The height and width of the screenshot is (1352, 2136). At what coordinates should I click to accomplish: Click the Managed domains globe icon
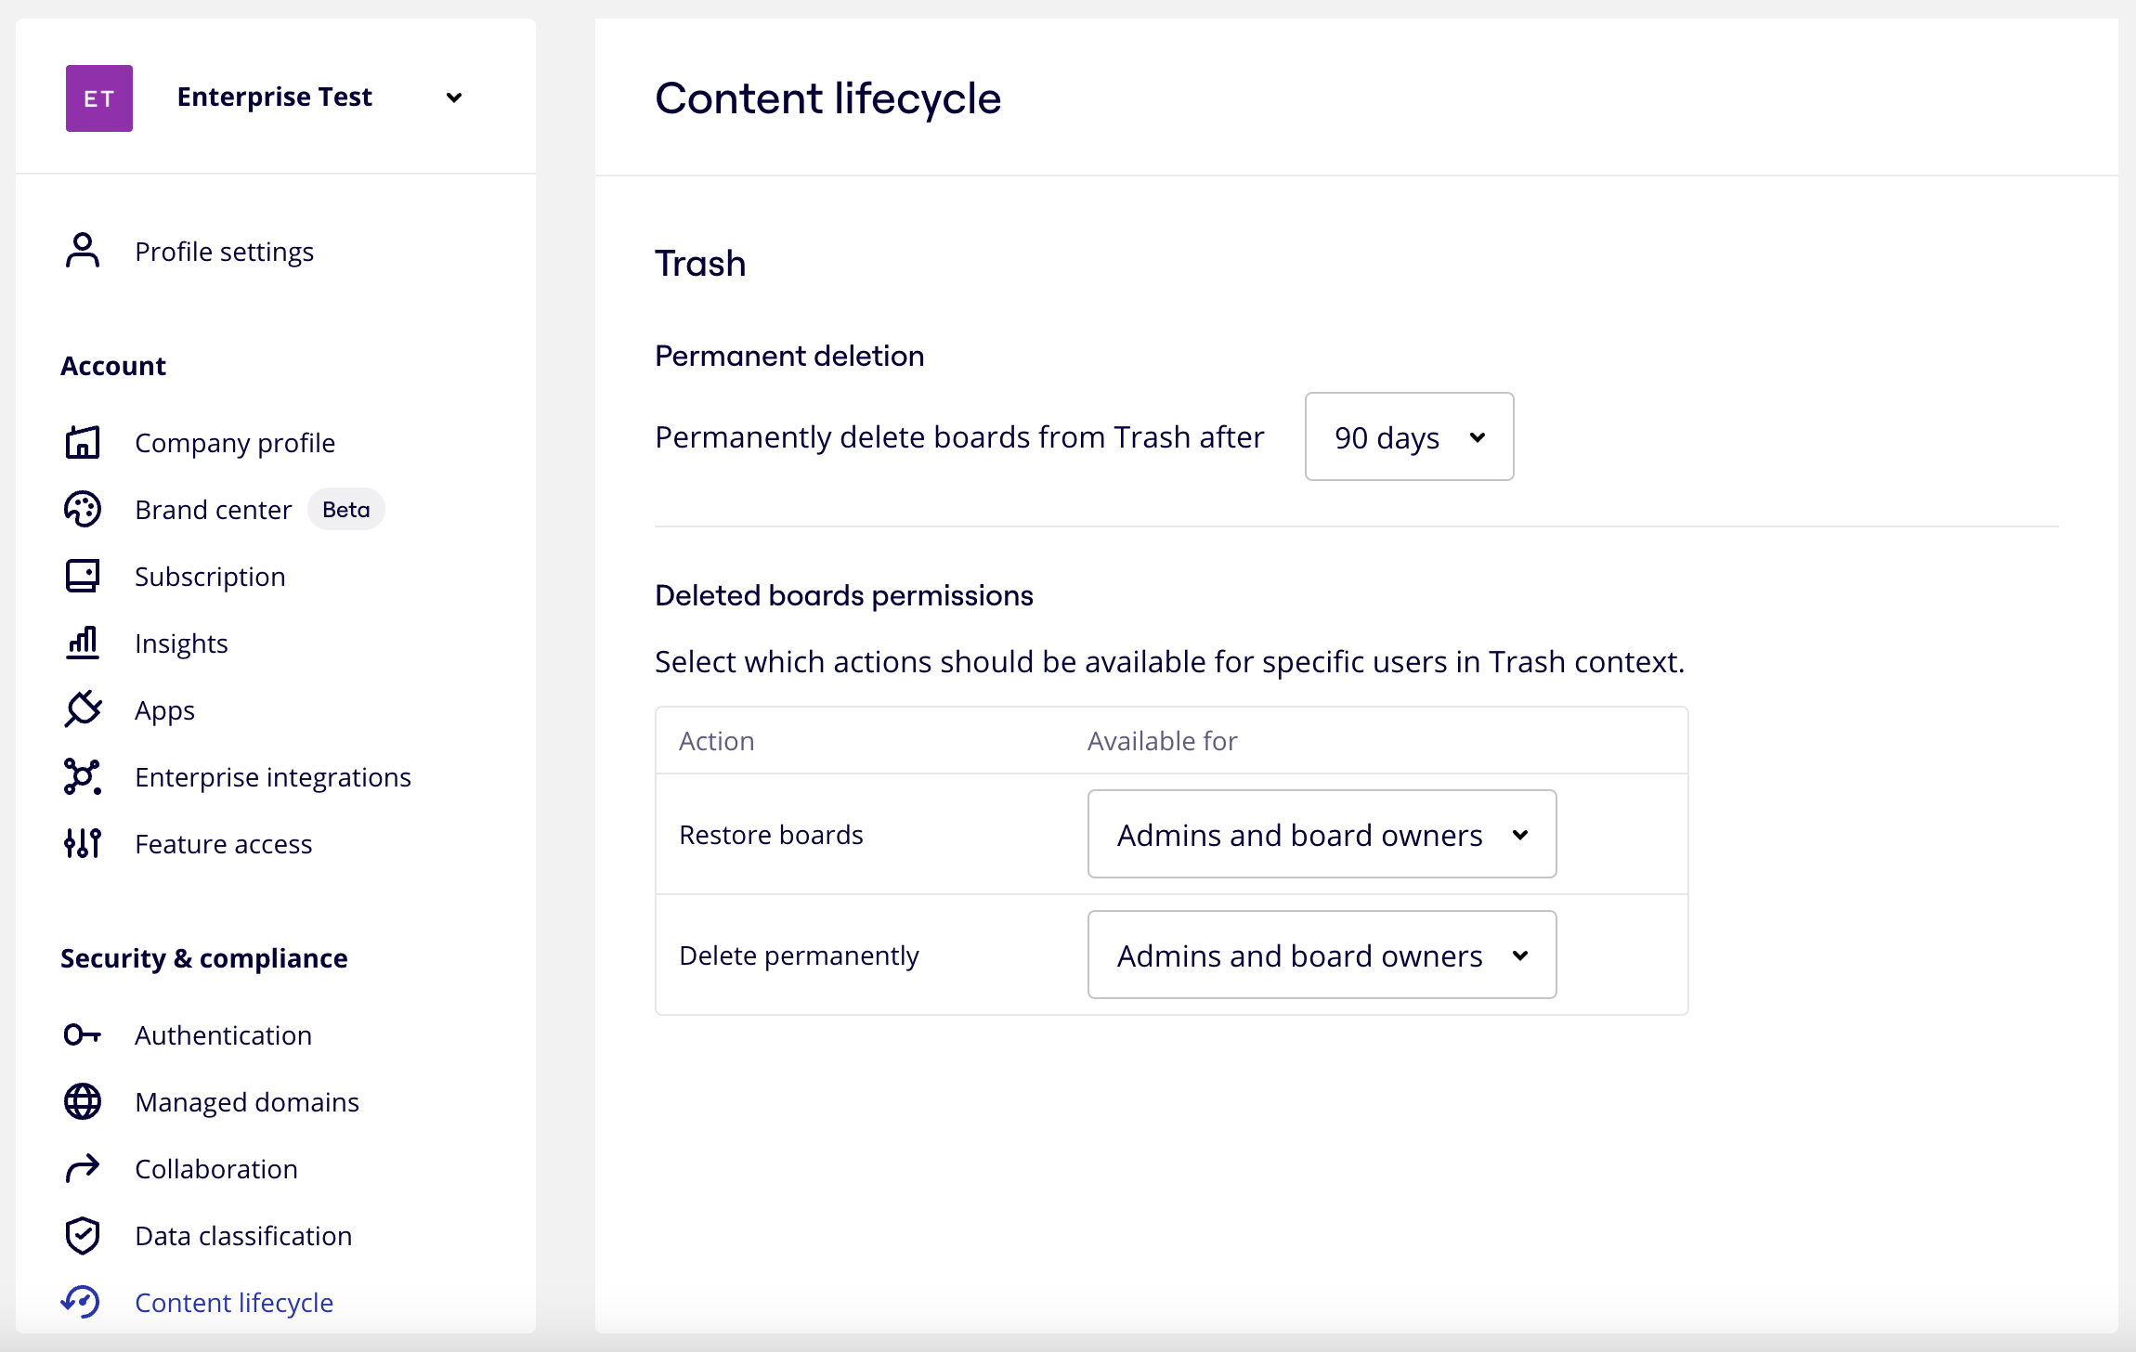[83, 1101]
